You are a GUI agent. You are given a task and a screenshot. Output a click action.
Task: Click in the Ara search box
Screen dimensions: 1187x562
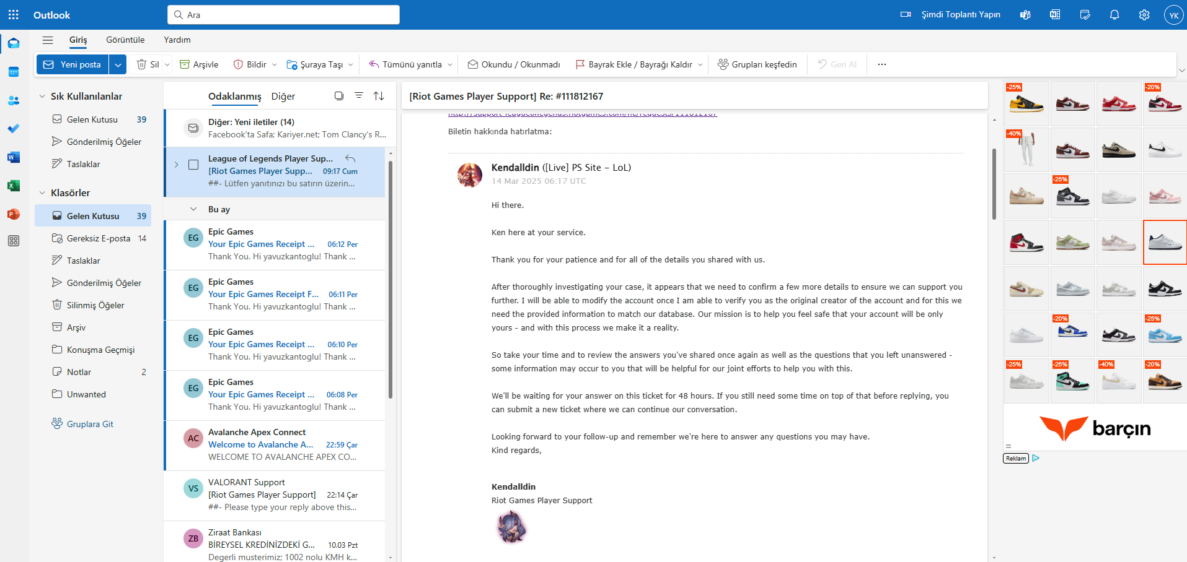283,15
